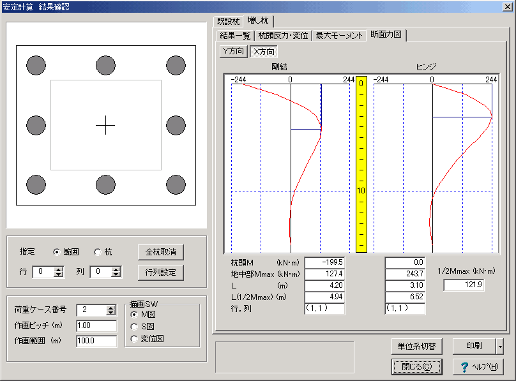516x381 pixels.
Task: Click the ヘルプ(H) button
Action: (478, 367)
